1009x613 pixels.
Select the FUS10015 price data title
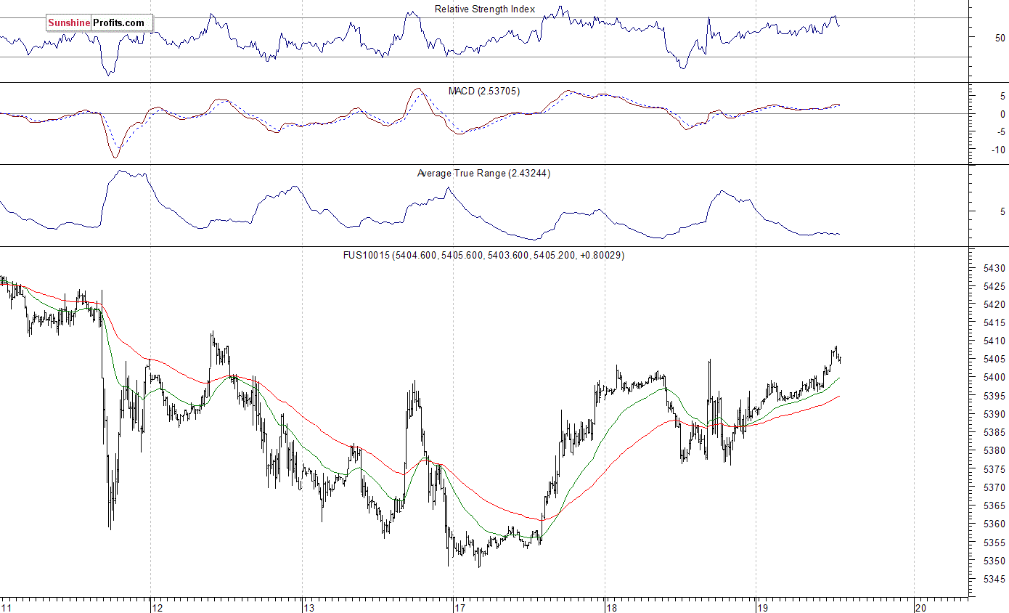click(x=484, y=256)
